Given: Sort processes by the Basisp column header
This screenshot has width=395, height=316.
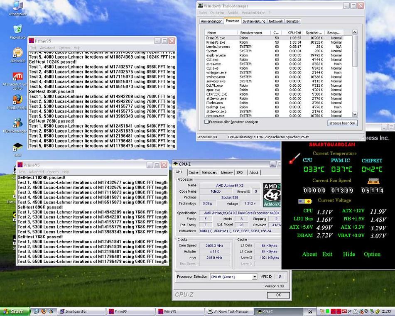Looking at the screenshot, I should point(334,32).
